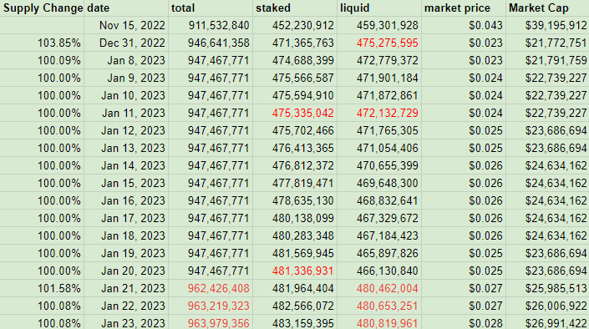Screen dimensions: 589x329
Task: Select the 'total' column header
Action: pyautogui.click(x=211, y=8)
